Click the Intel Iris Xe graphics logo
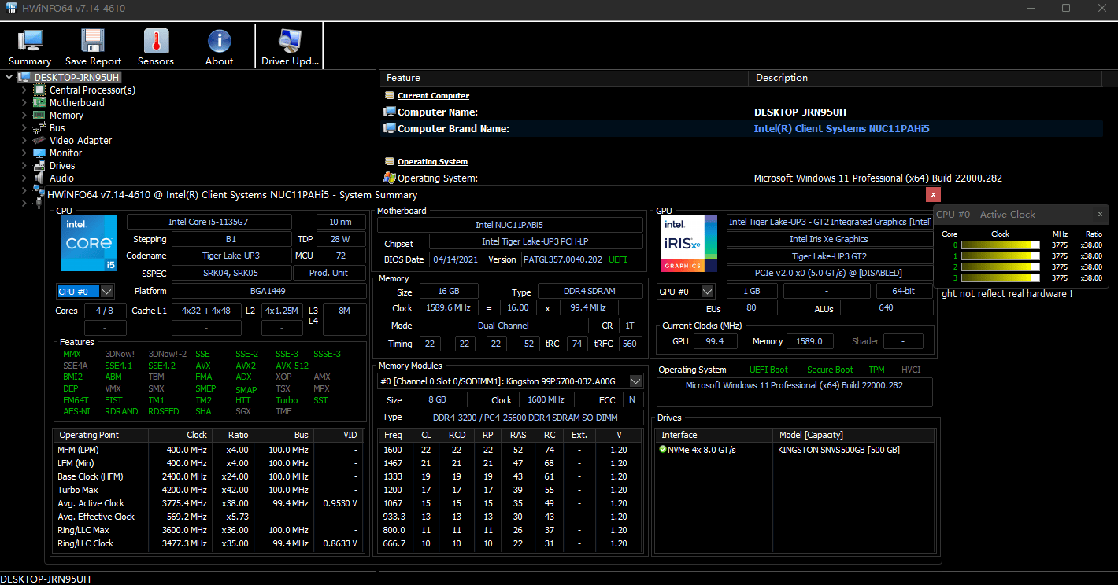This screenshot has height=585, width=1118. 689,244
